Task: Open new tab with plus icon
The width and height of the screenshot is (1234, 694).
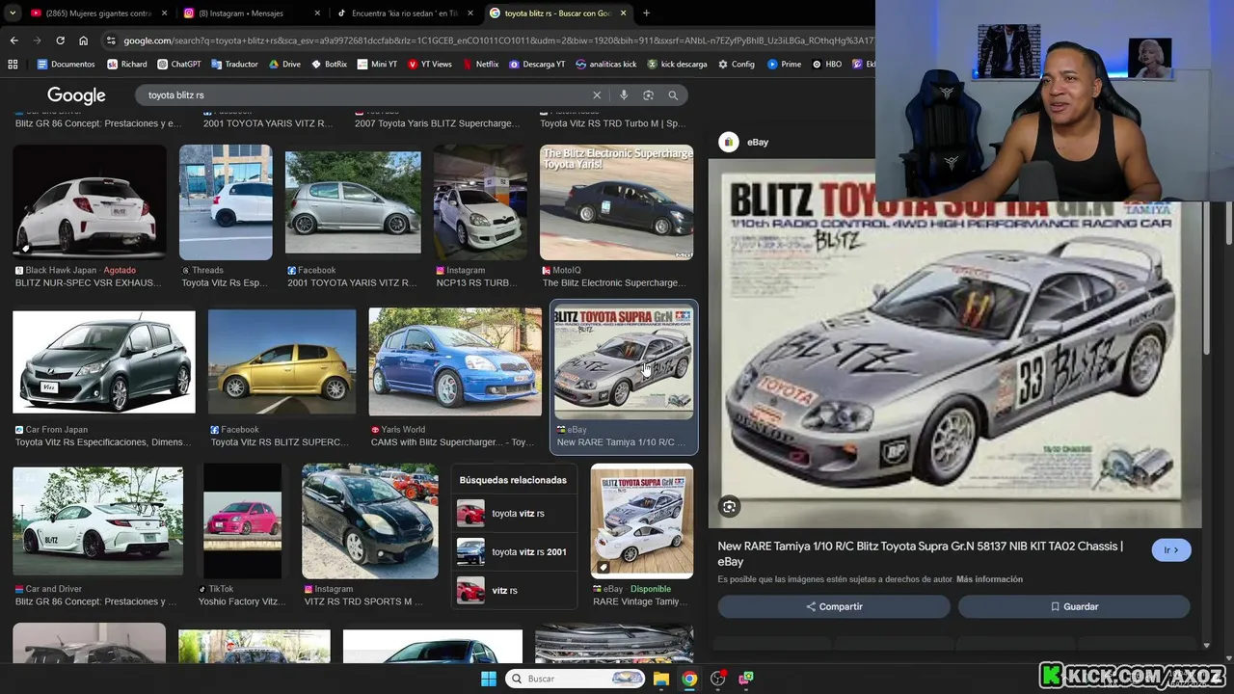Action: [x=646, y=13]
